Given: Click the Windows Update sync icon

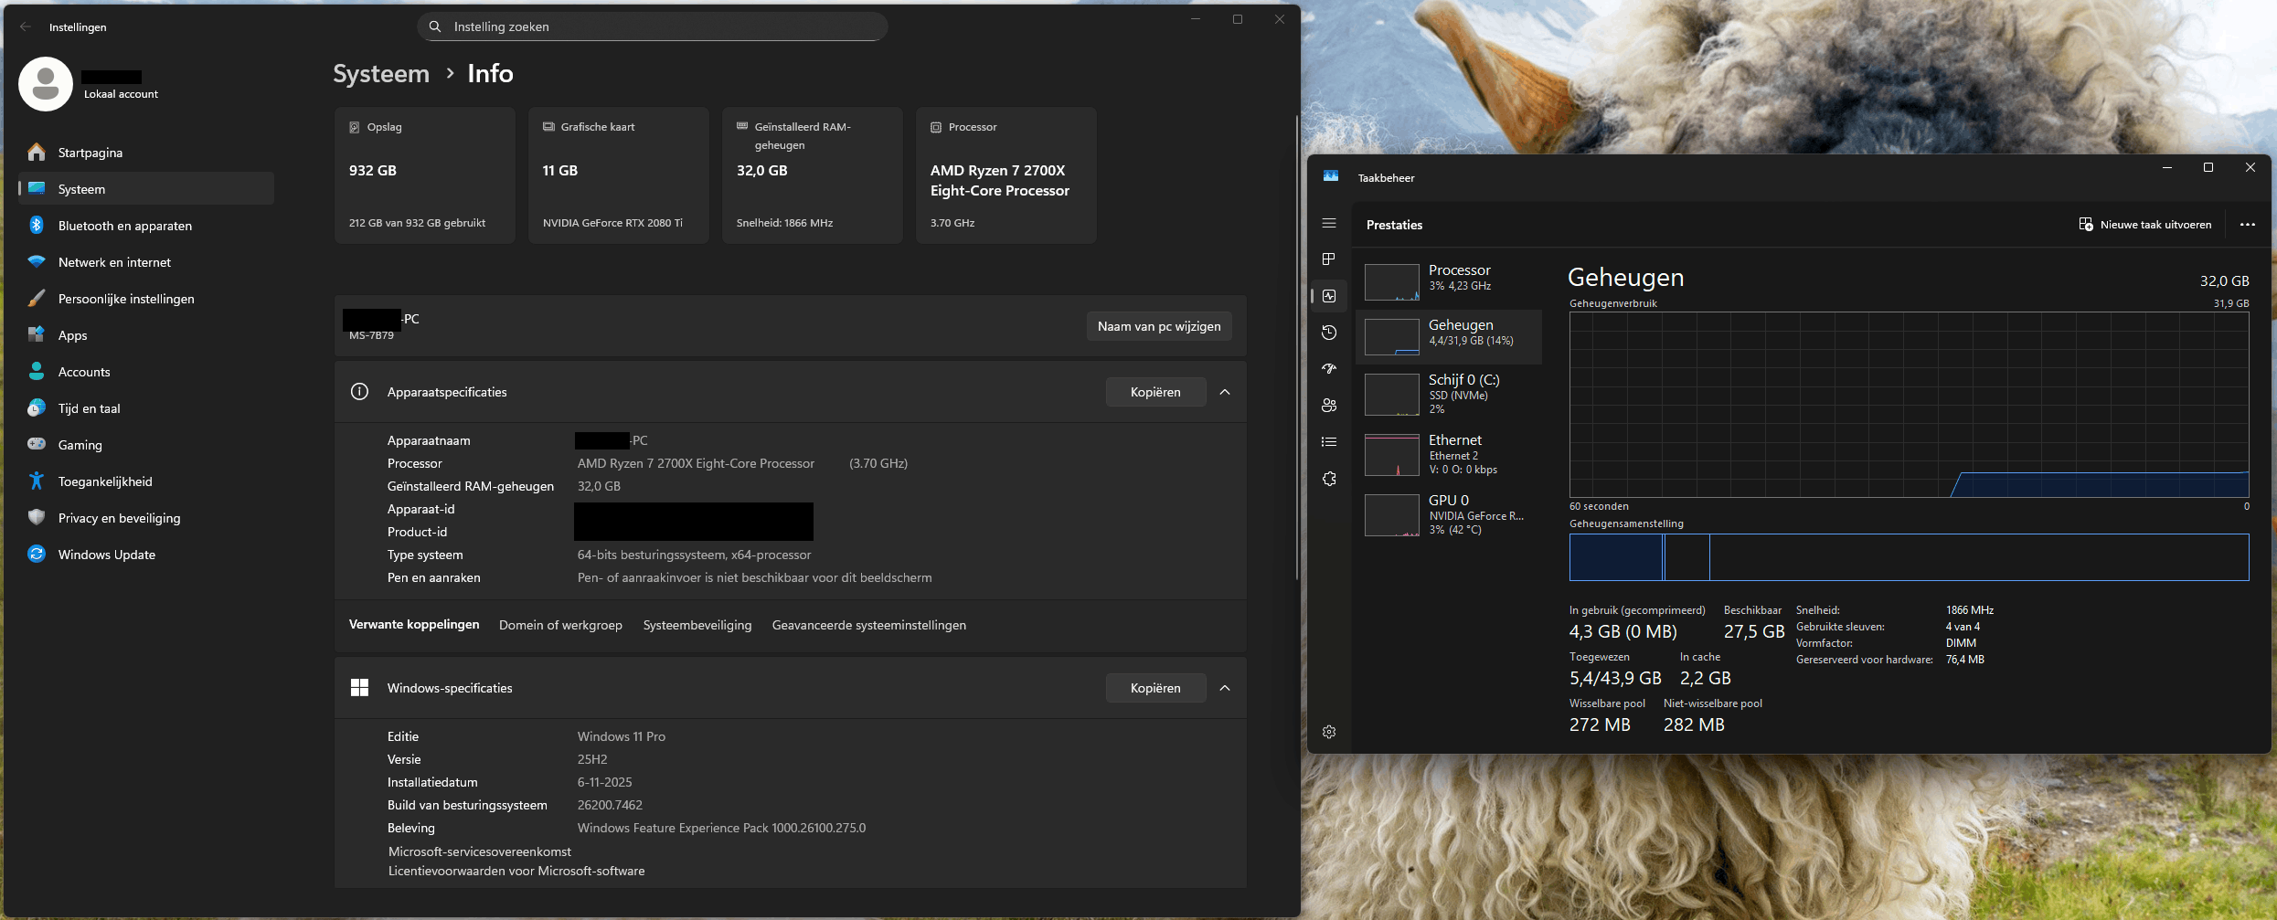Looking at the screenshot, I should 37,554.
